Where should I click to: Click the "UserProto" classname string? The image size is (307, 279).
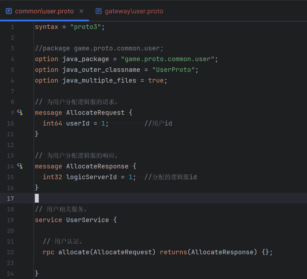click(x=174, y=70)
